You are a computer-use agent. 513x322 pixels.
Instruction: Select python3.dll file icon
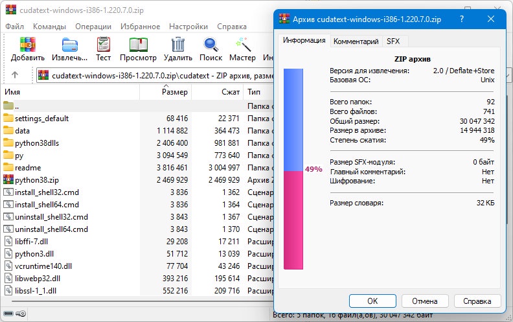tap(8, 253)
